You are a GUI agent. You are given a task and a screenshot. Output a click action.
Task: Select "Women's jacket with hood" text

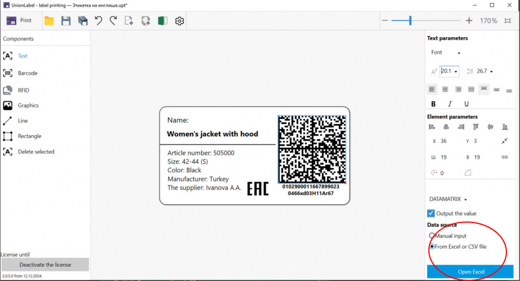212,134
